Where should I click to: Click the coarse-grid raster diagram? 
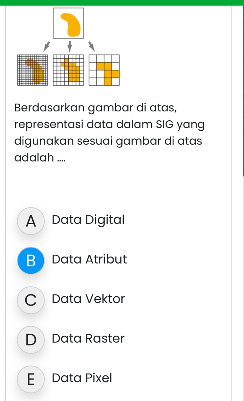point(104,70)
